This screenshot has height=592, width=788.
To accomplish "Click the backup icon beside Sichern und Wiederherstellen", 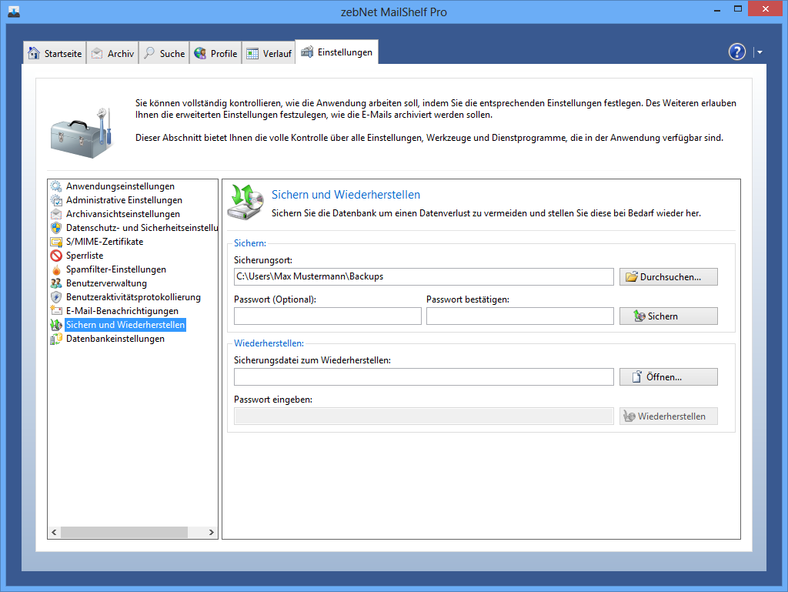I will (56, 325).
